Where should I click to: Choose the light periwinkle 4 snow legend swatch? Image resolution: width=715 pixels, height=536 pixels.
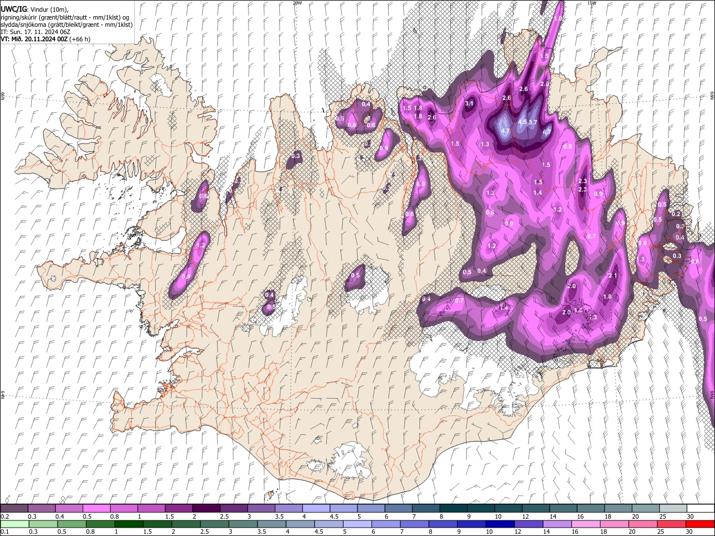[x=315, y=509]
